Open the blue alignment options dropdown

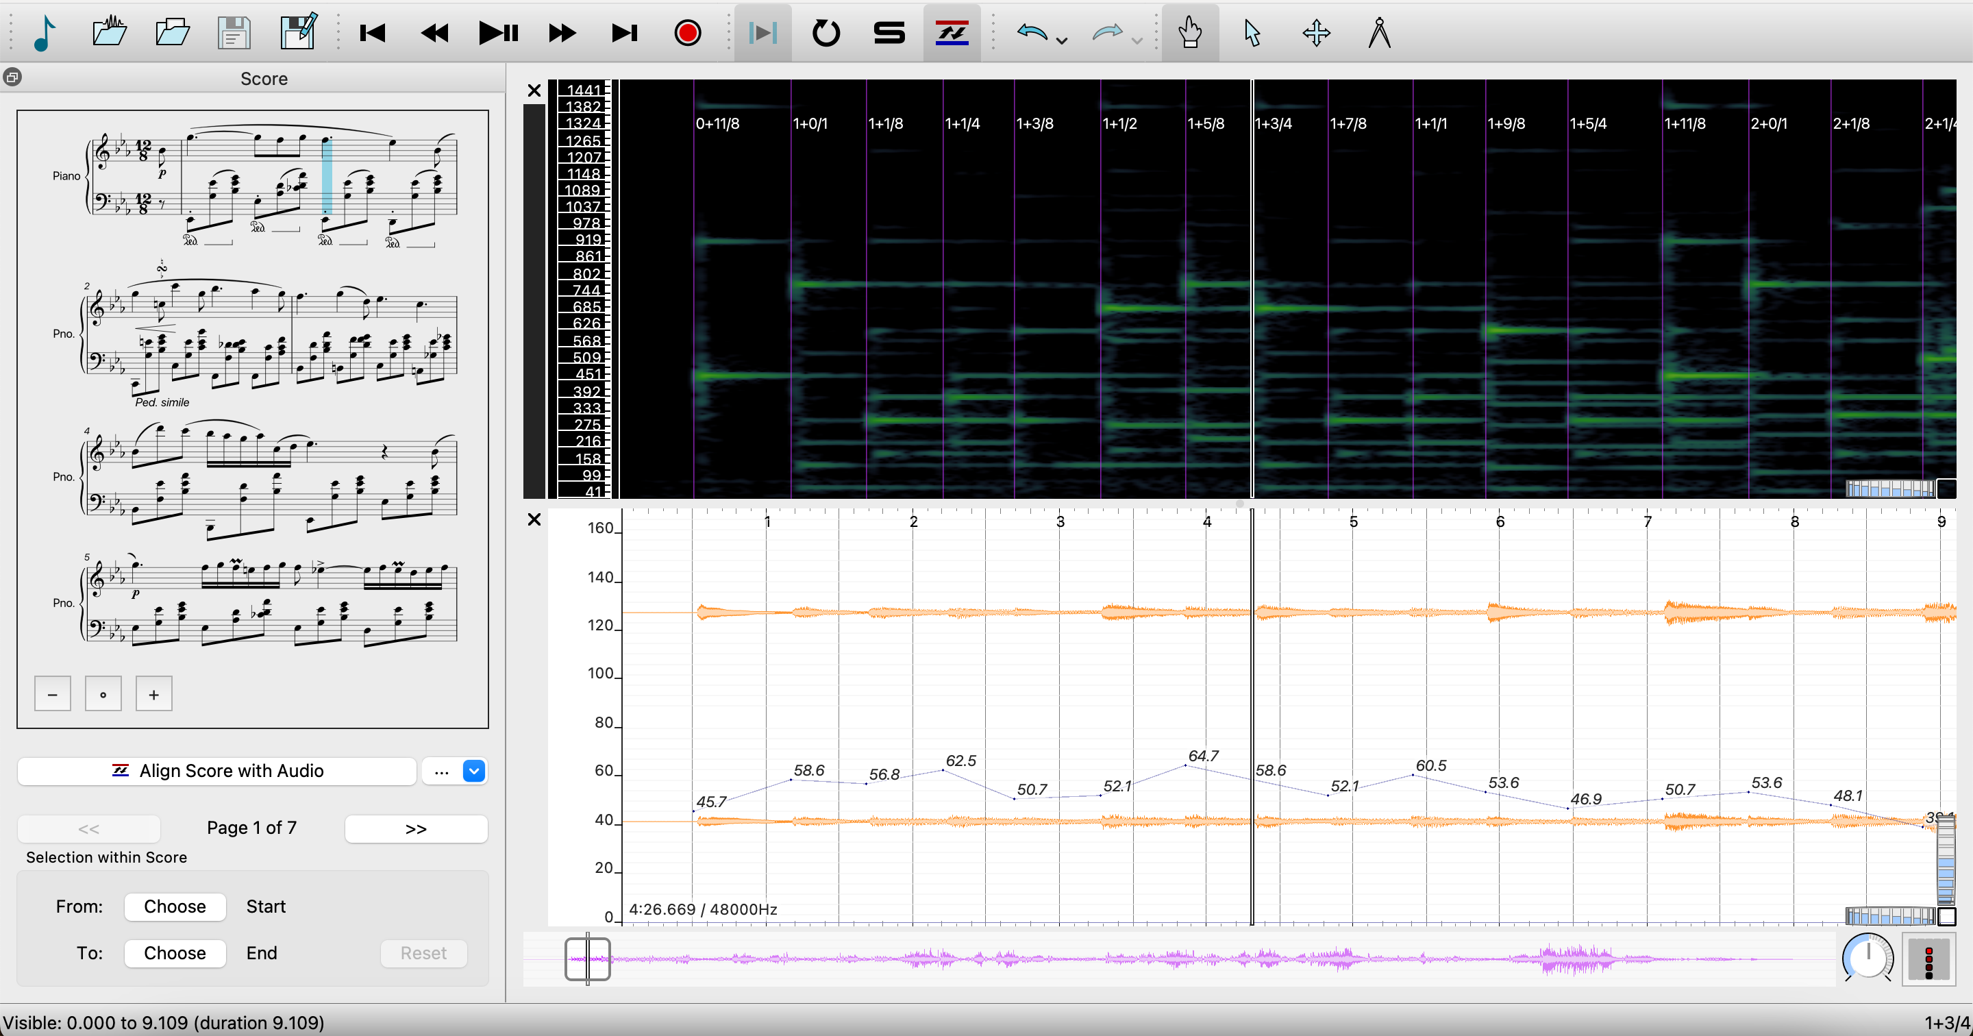(x=474, y=771)
